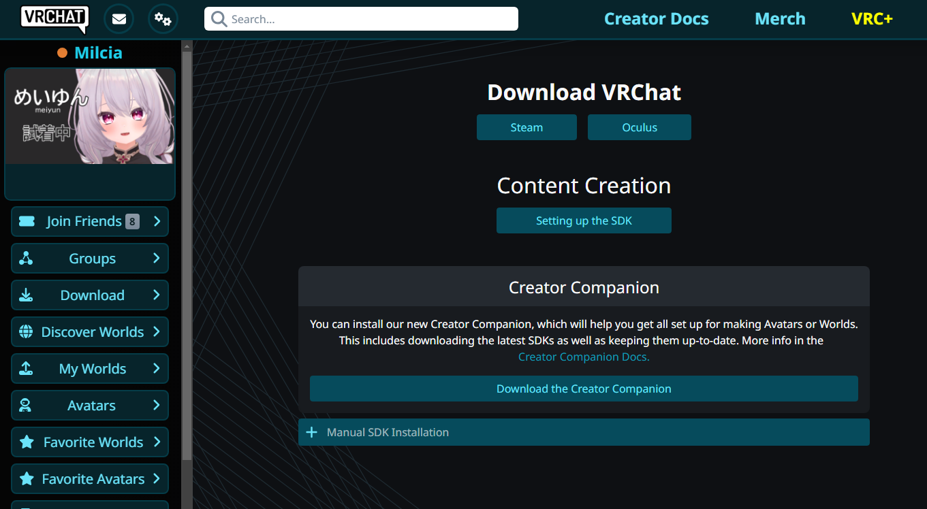Click Download the Creator Companion button
The width and height of the screenshot is (927, 509).
[x=584, y=389]
